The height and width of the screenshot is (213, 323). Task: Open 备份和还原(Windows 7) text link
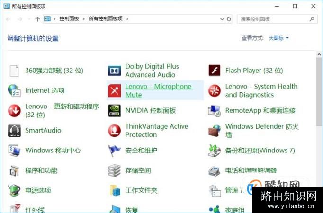pos(260,151)
